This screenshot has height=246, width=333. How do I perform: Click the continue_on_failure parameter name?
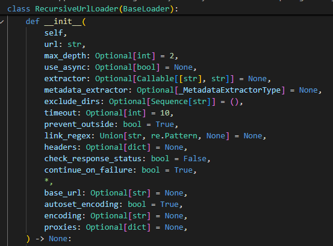pos(88,170)
